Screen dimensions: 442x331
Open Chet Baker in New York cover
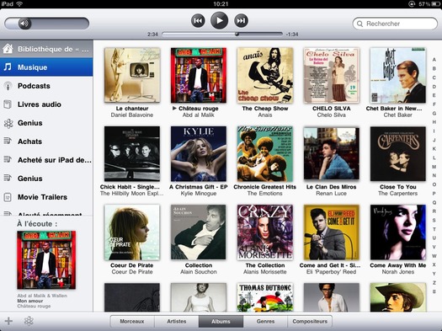click(397, 75)
